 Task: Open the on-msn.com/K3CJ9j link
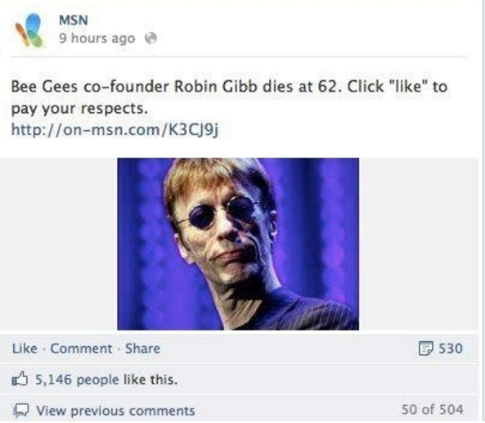(115, 129)
